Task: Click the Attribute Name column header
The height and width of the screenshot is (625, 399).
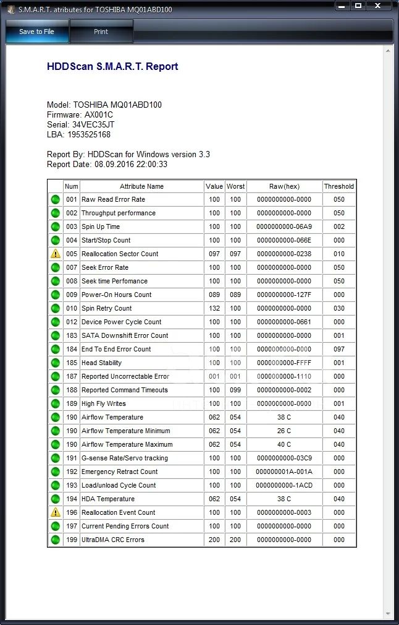Action: (141, 186)
